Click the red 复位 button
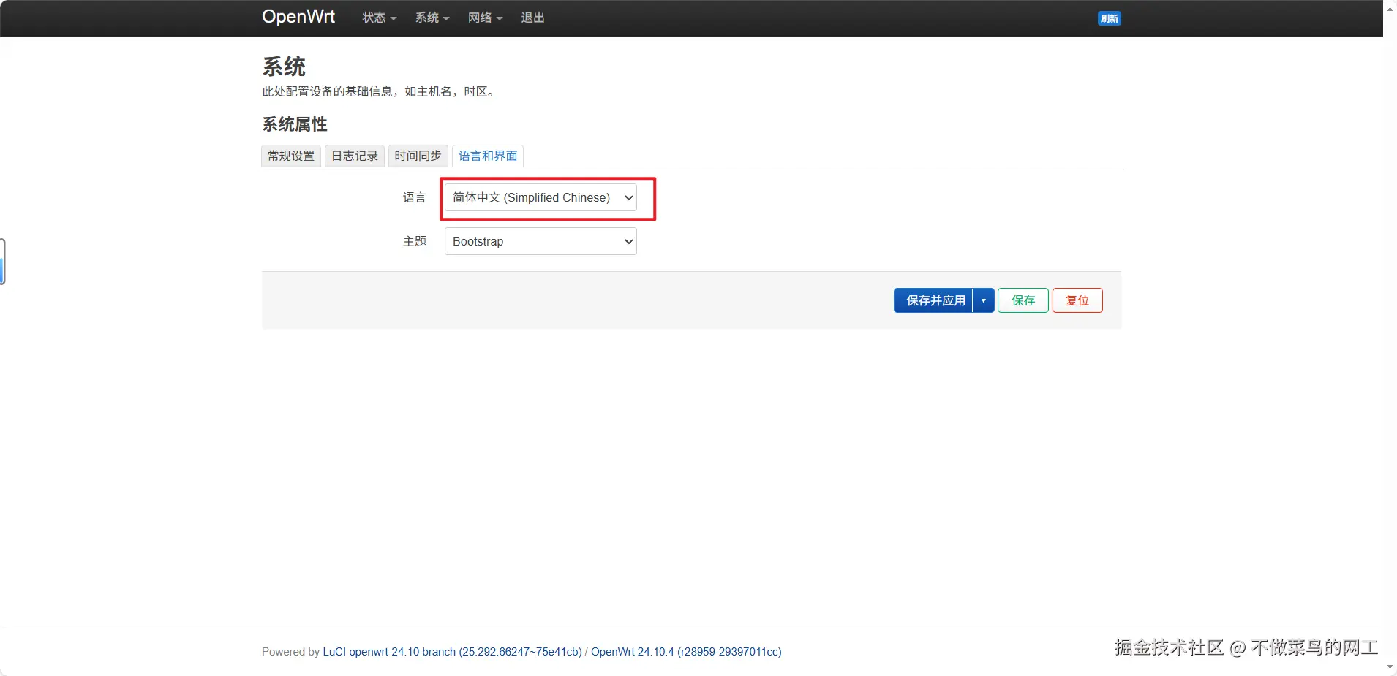This screenshot has height=676, width=1397. coord(1077,300)
